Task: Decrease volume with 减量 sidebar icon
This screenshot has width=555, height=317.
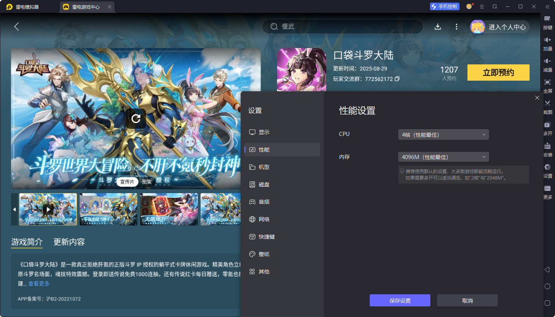Action: (547, 64)
